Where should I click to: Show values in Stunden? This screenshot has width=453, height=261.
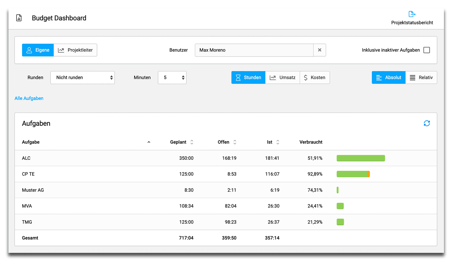click(x=248, y=77)
